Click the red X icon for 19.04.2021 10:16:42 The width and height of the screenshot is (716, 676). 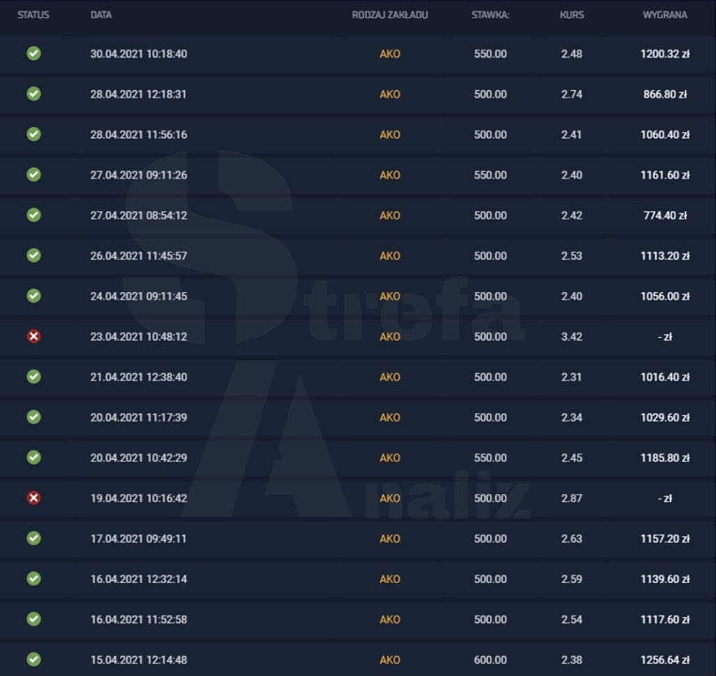34,498
